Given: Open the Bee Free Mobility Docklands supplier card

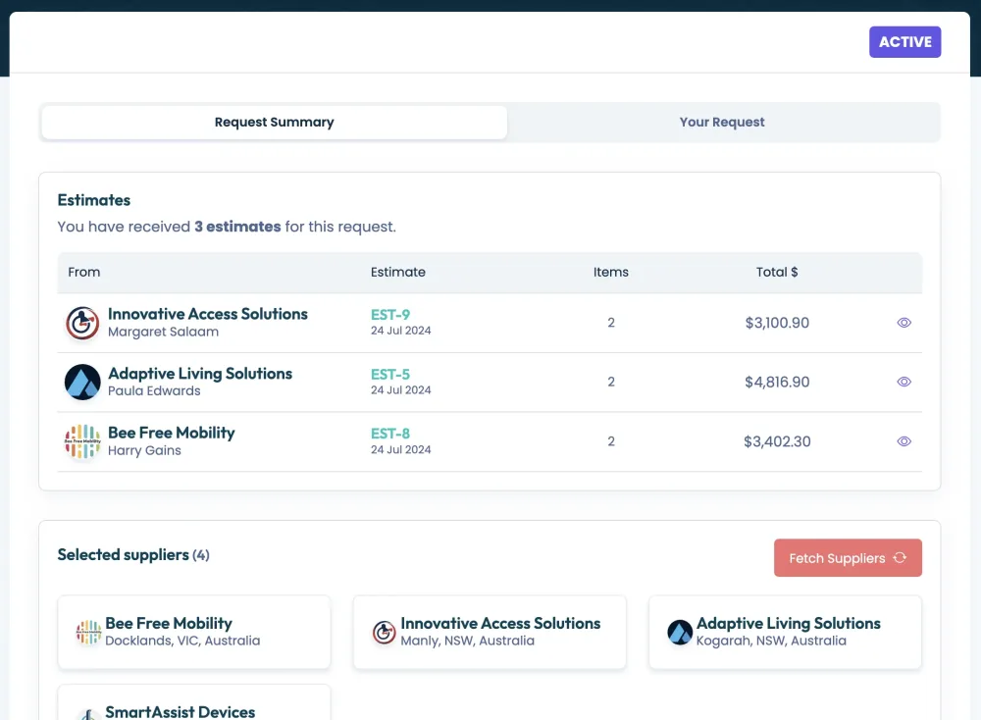Looking at the screenshot, I should click(194, 633).
